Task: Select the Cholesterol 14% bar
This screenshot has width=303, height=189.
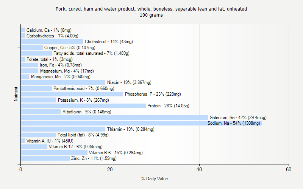Action: pos(52,42)
